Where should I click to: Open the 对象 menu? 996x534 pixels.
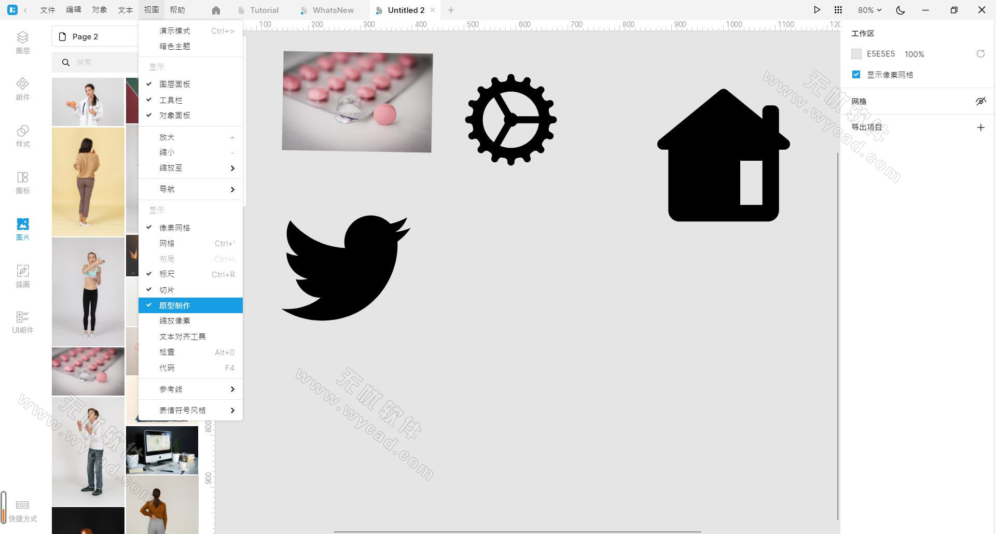pos(99,9)
